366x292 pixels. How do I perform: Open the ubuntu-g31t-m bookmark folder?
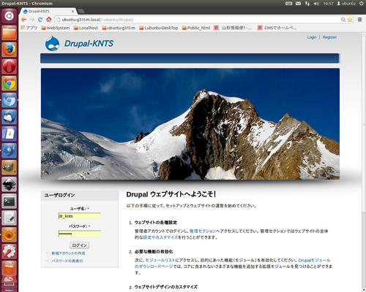coord(119,28)
